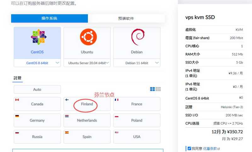Click the 5 Gb SSD size value

(x=239, y=62)
